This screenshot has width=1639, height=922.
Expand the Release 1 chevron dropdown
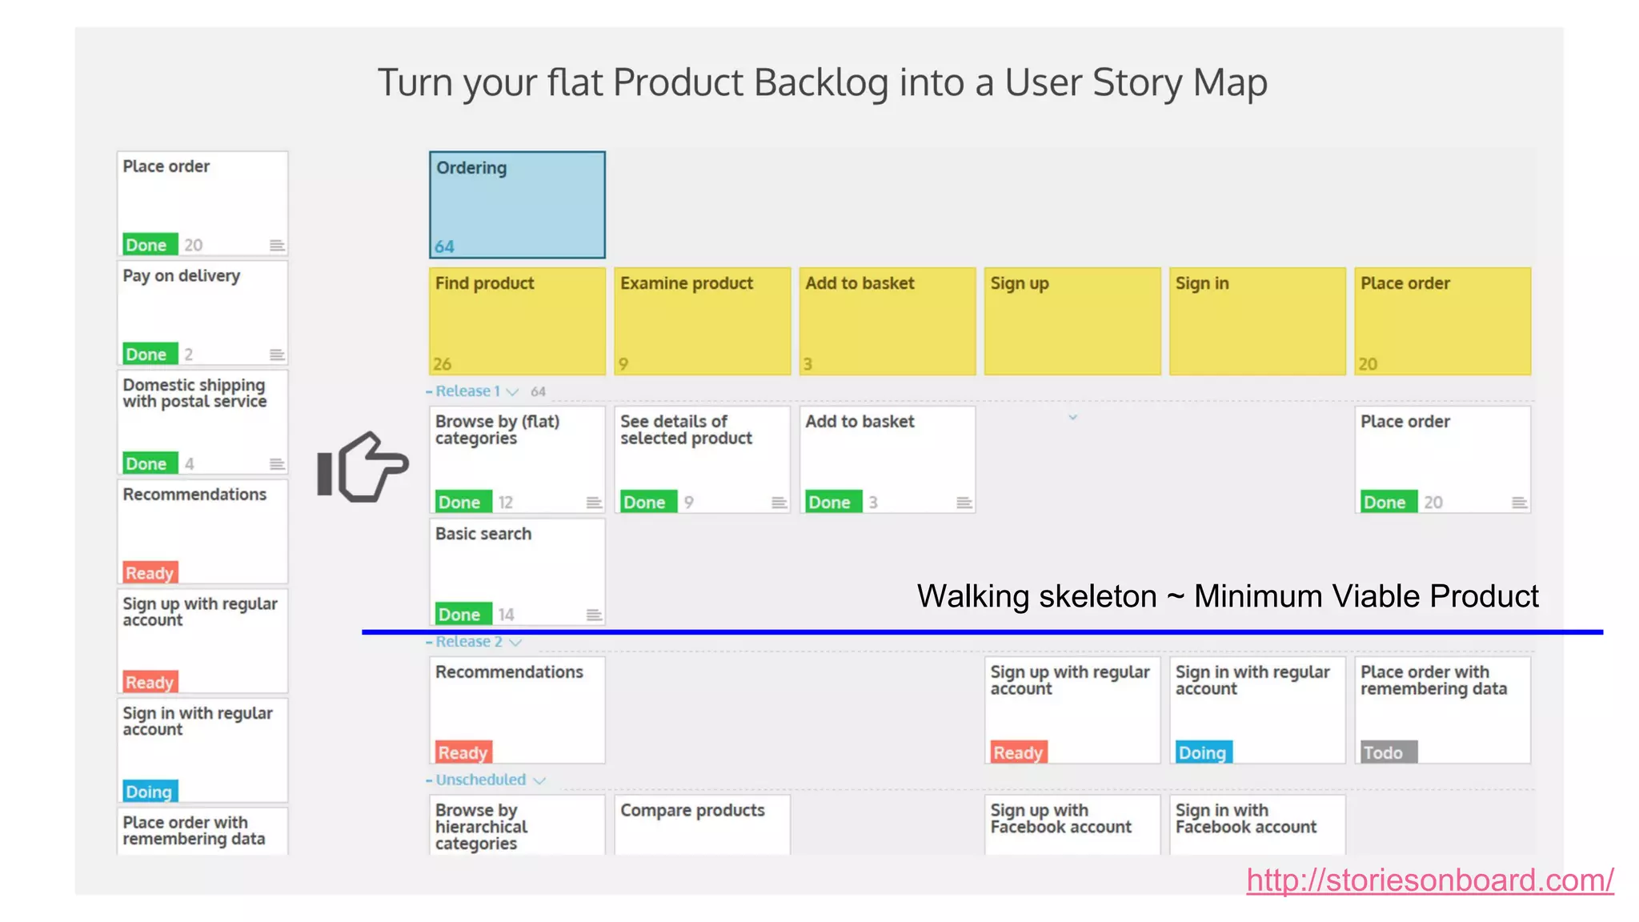click(513, 392)
